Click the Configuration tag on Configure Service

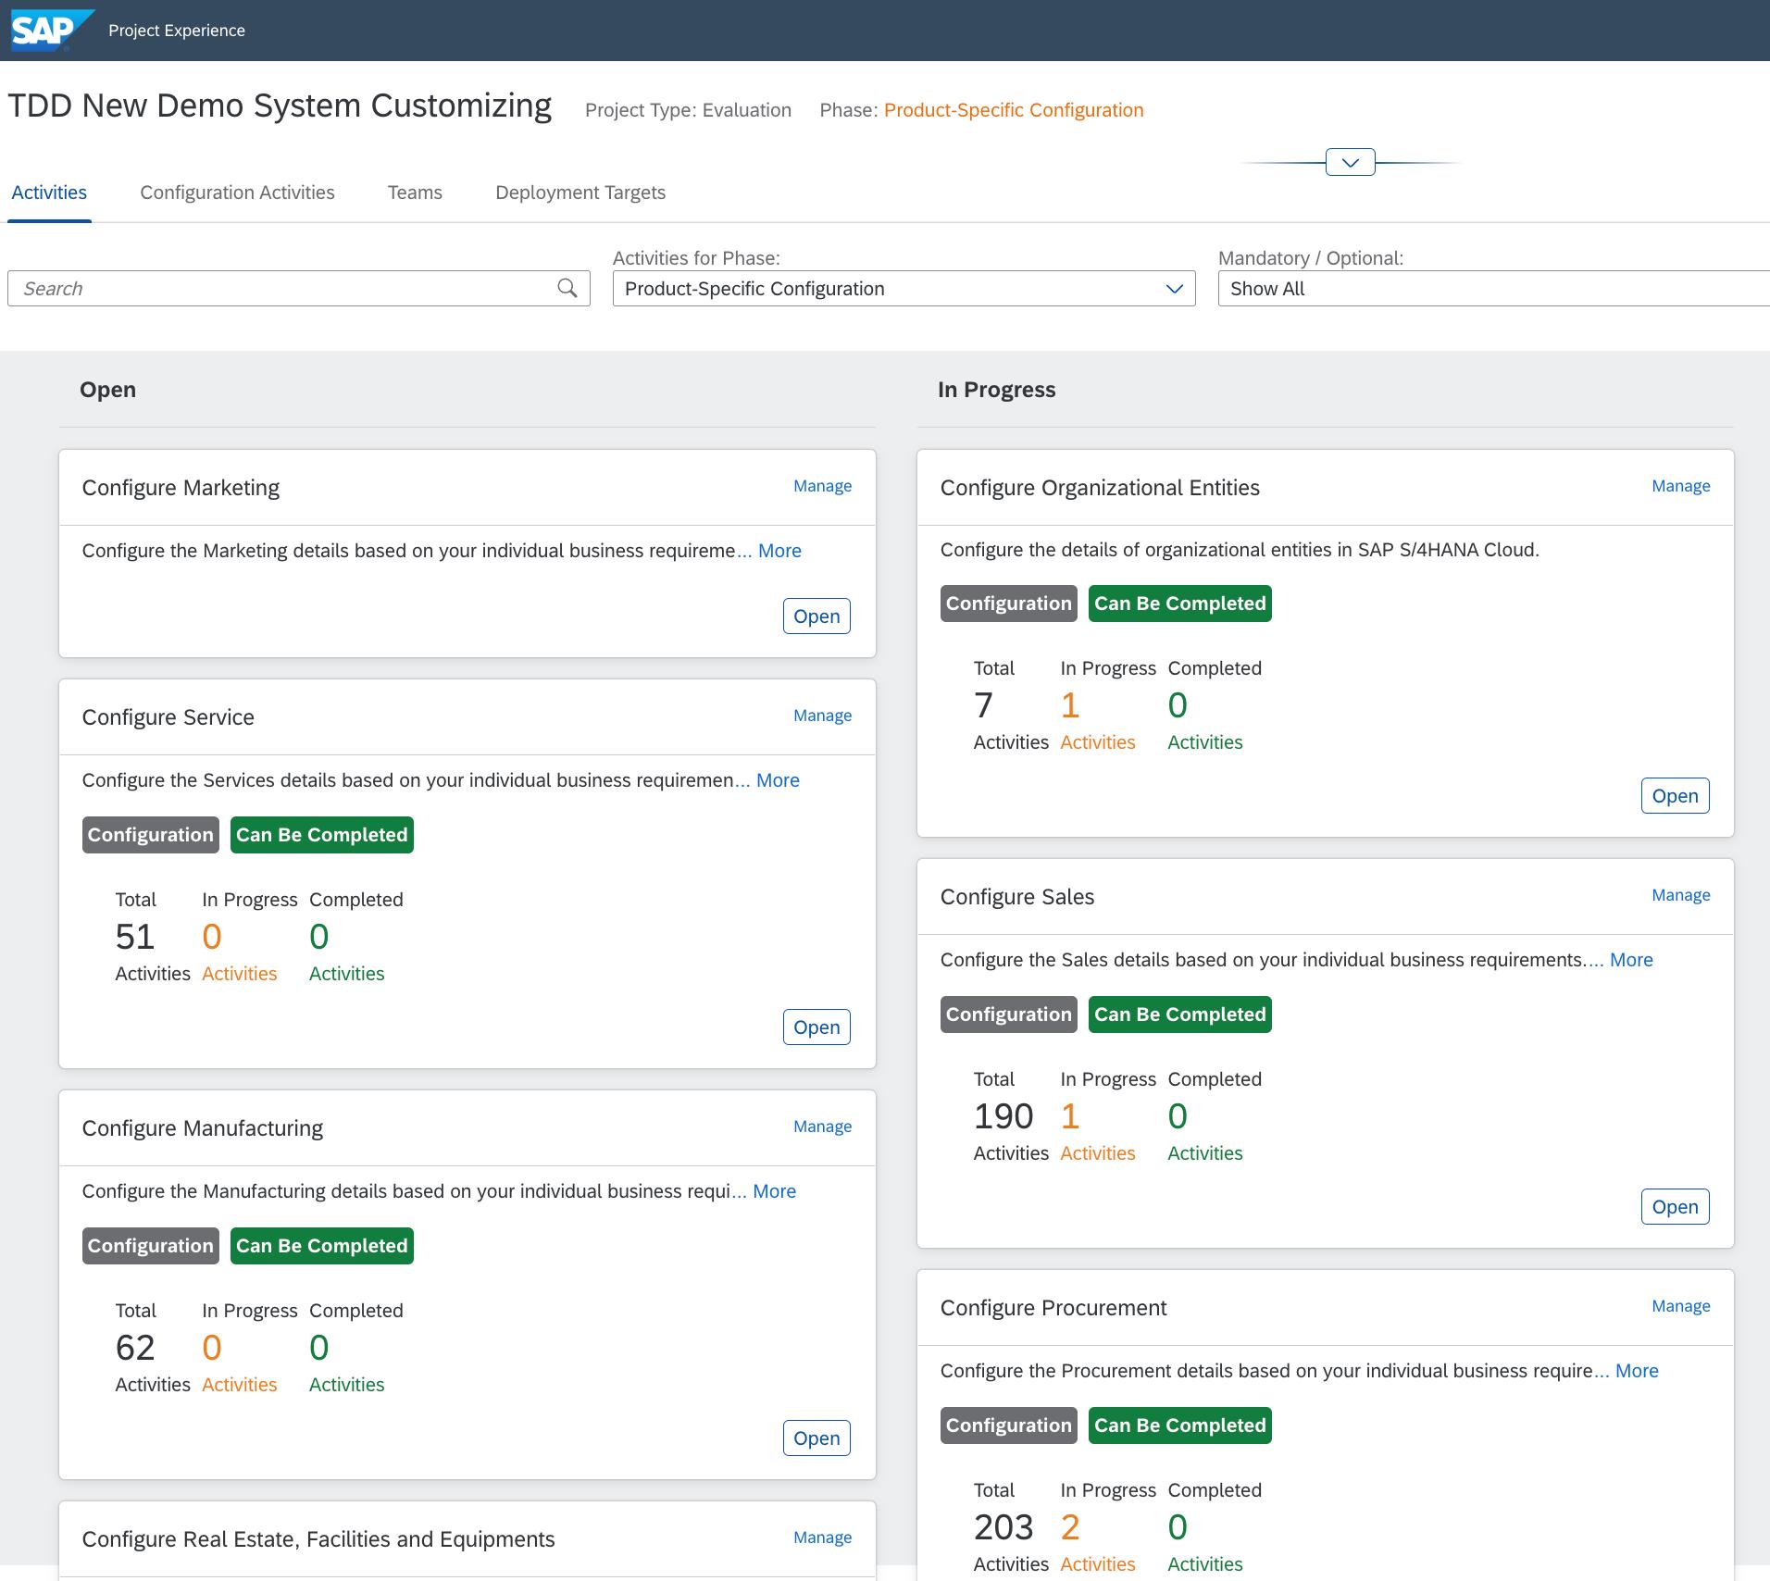point(151,835)
